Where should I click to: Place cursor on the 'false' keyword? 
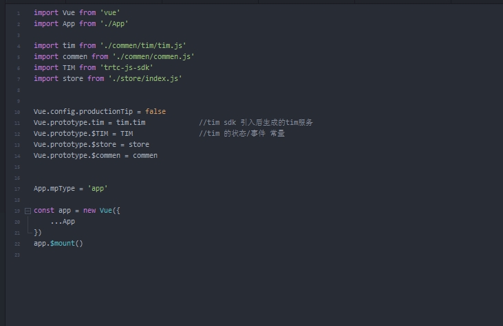(x=156, y=112)
